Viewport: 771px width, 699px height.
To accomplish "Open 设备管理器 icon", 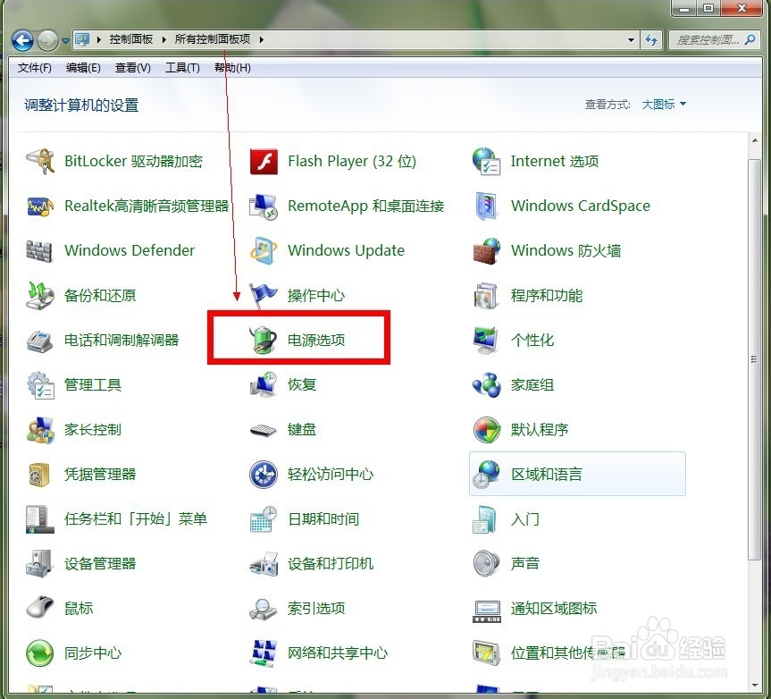I will click(x=39, y=564).
